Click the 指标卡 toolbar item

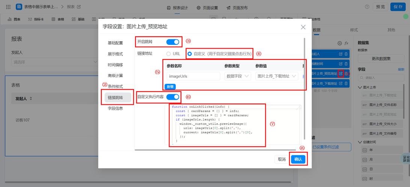[36, 19]
